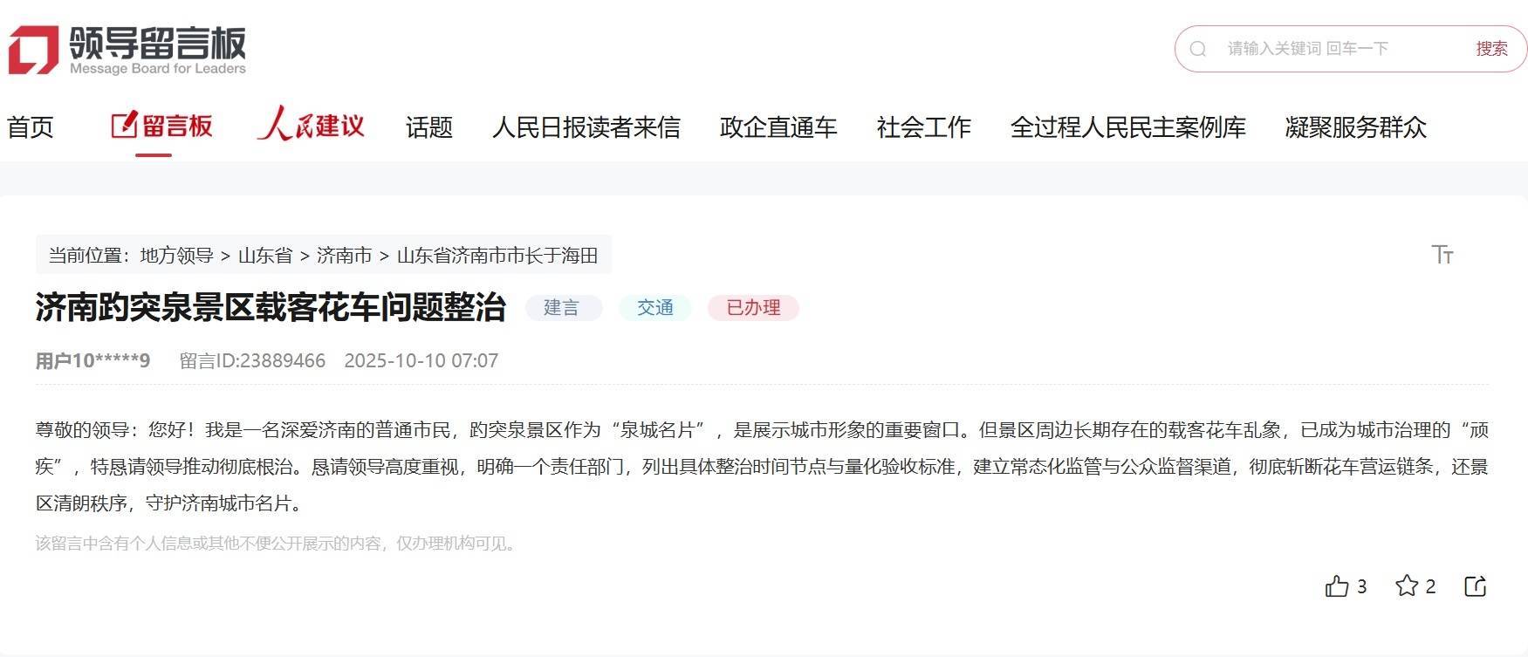
Task: Follow the 济南市 breadcrumb link
Action: (344, 256)
